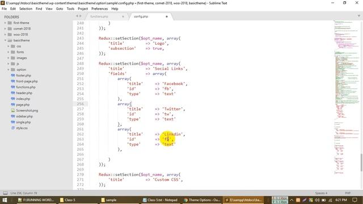Screen dimensions: 363x204
Task: Expand the comet-2018 folder
Action: click(x=5, y=29)
